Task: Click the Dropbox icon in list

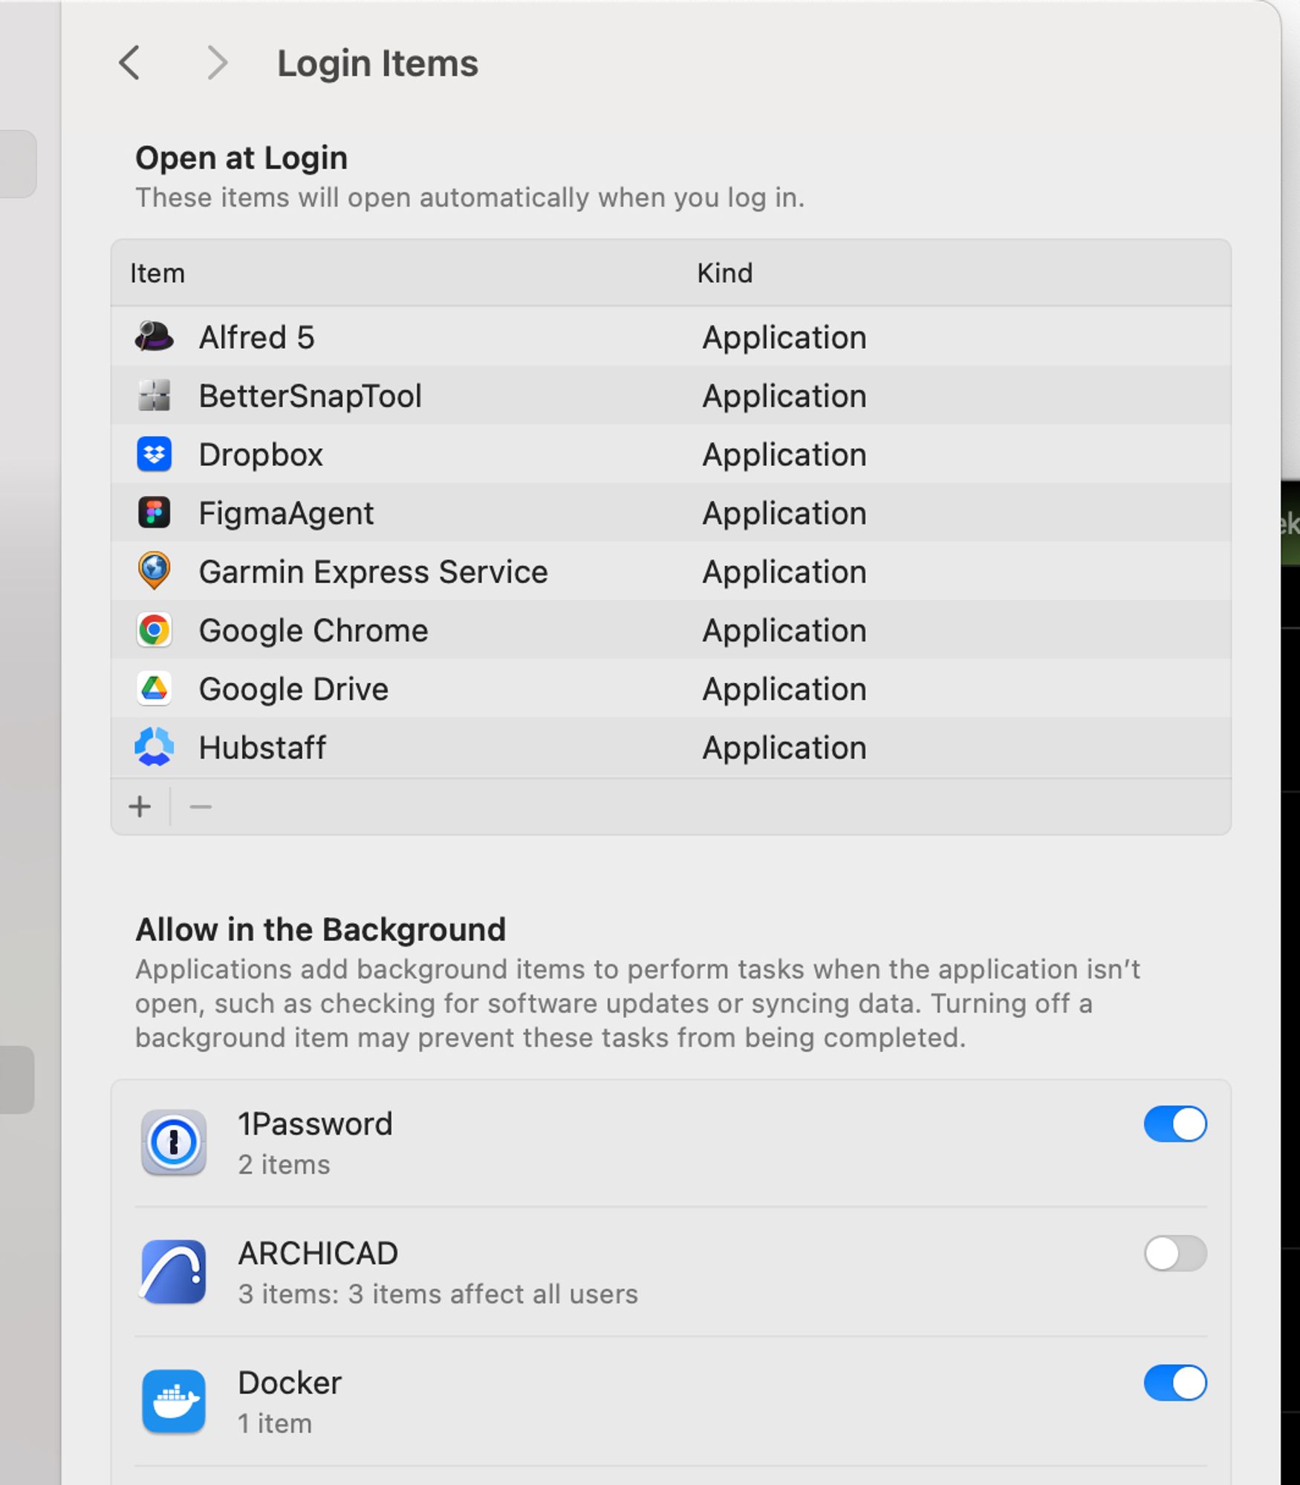Action: point(155,454)
